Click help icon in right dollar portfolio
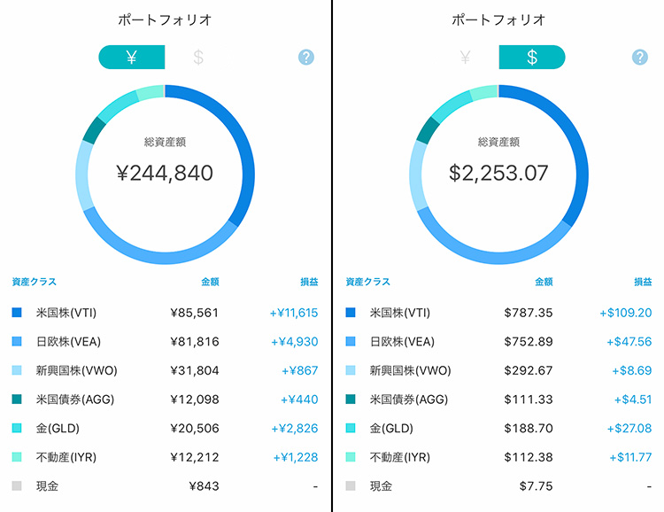Viewport: 664px width, 512px height. click(640, 57)
